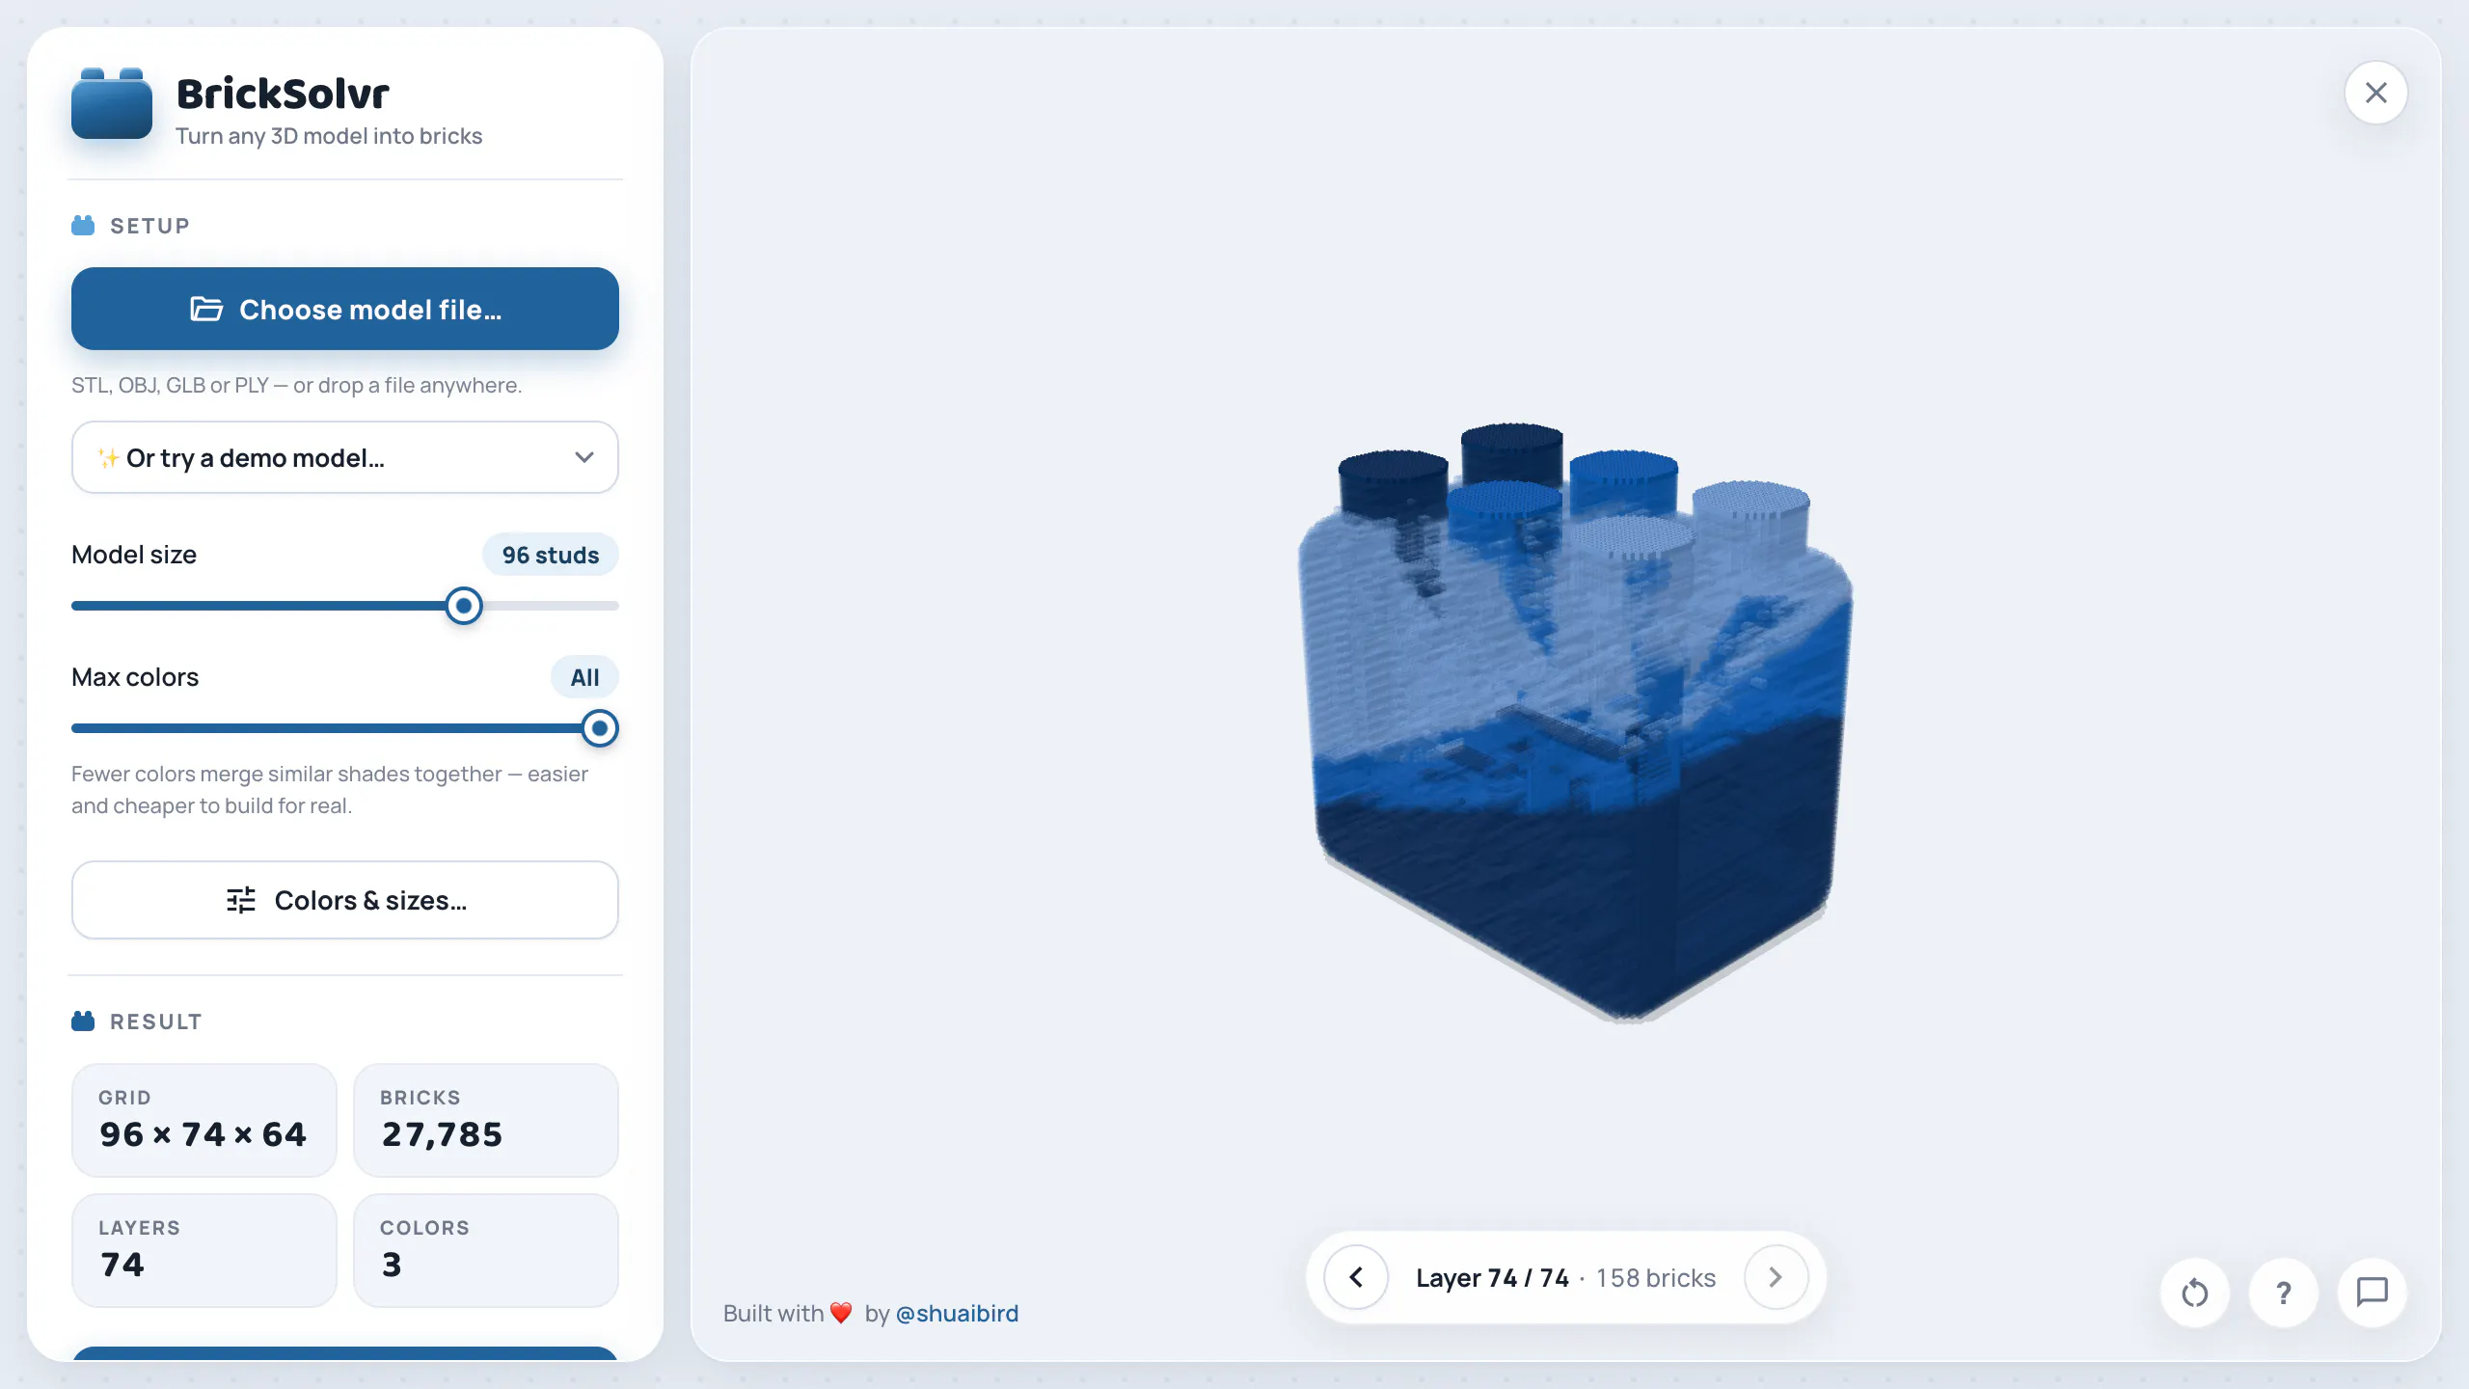Click the BrickSolvr brick logo icon
2469x1389 pixels.
(x=112, y=104)
